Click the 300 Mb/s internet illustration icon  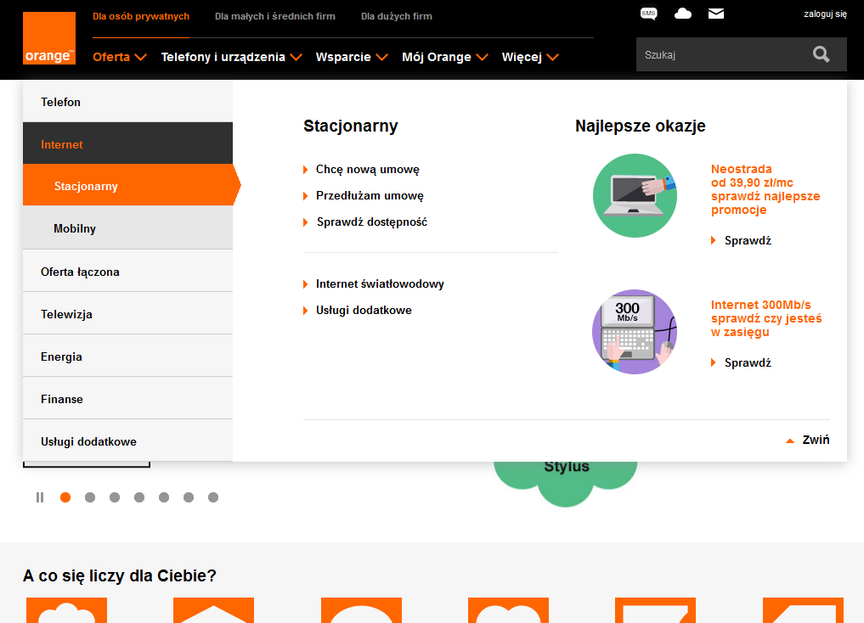point(635,331)
